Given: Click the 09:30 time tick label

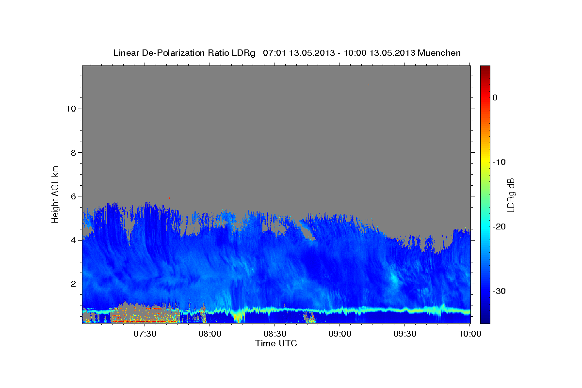Looking at the screenshot, I should click(404, 334).
